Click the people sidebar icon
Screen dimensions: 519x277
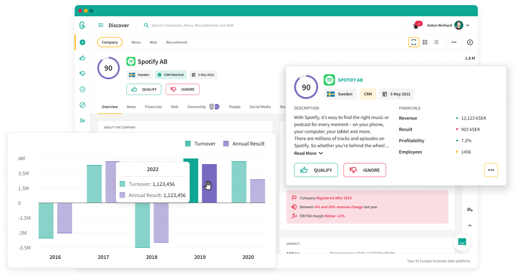tap(82, 121)
